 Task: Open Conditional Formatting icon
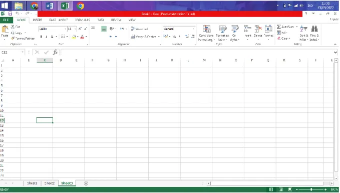coord(206,29)
